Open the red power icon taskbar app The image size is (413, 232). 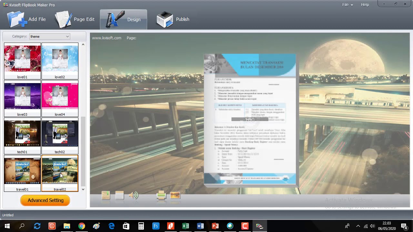click(52, 226)
